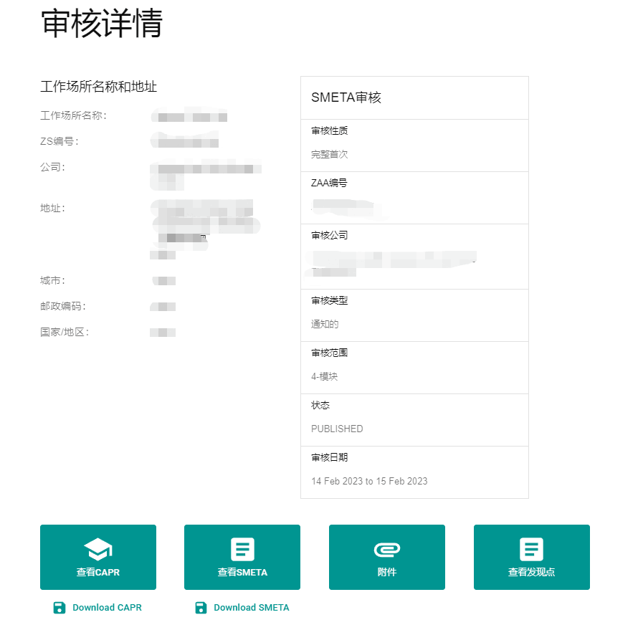638x630 pixels.
Task: Select the 工作场所名称和地址 section heading
Action: 98,86
